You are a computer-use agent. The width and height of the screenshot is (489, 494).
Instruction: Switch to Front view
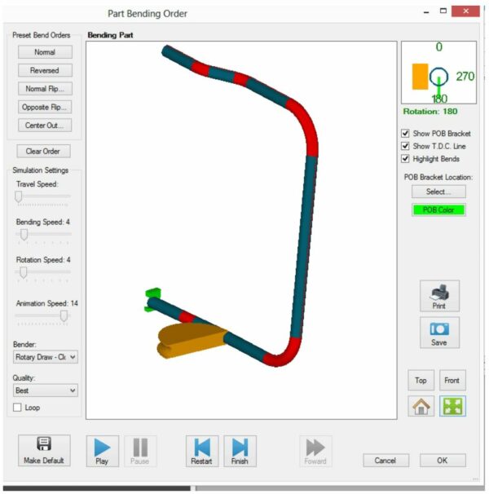(x=452, y=380)
